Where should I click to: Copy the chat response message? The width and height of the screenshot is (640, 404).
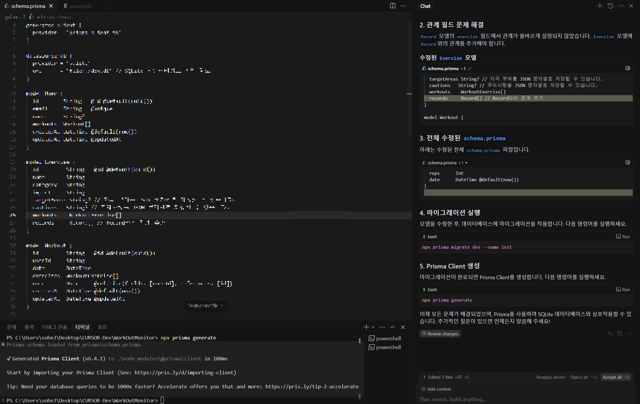pyautogui.click(x=620, y=334)
